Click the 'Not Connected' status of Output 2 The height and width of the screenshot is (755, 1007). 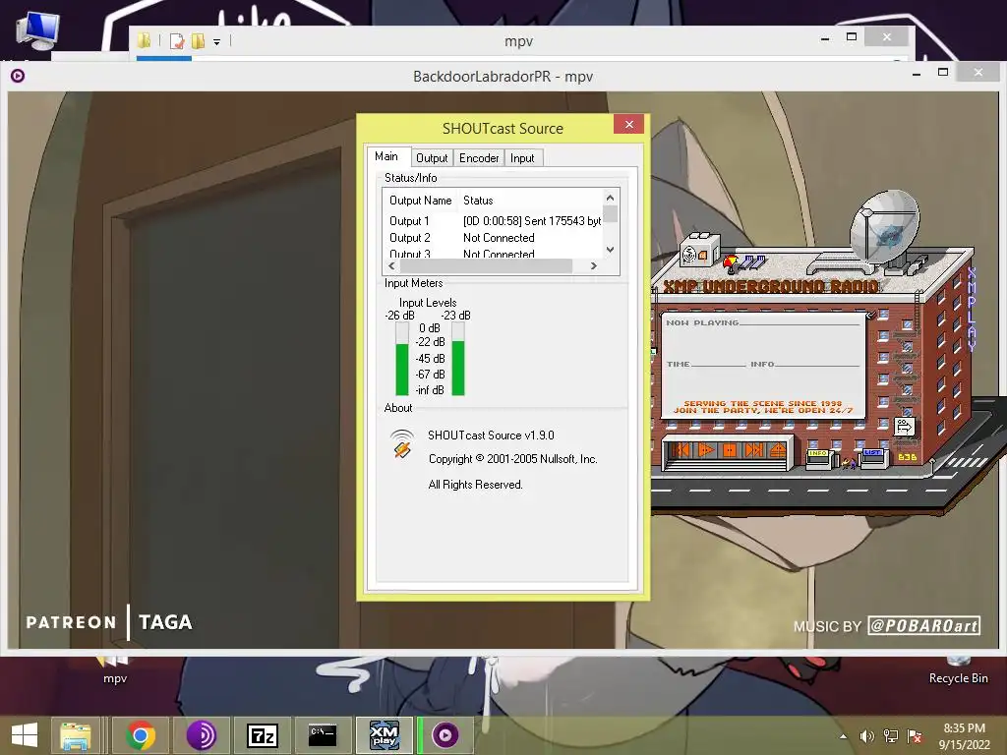(499, 238)
